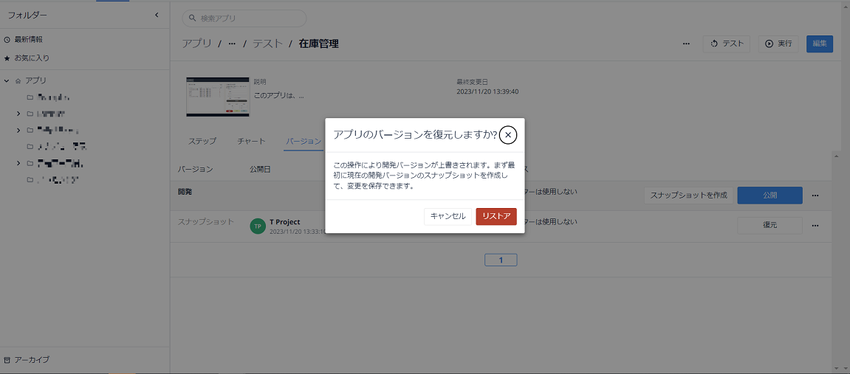Open アーカイブ at sidebar bottom
The height and width of the screenshot is (374, 850).
pos(32,360)
